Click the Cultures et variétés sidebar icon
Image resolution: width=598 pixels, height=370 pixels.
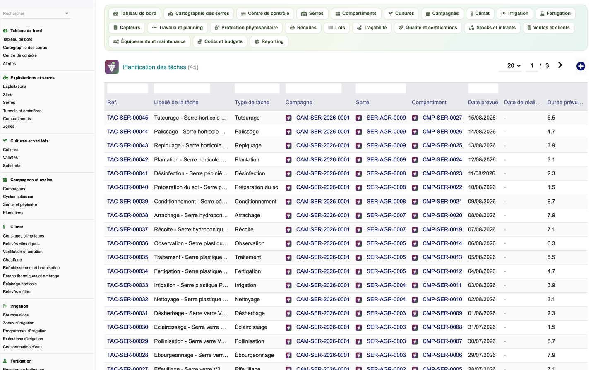5,141
